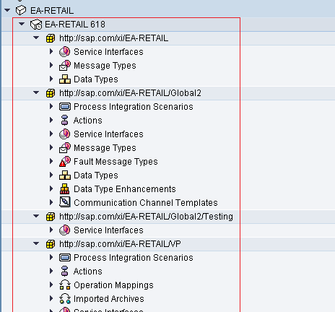Screen dimensions: 335x312
Task: Click the Fault Message Types warning icon
Action: 65,162
